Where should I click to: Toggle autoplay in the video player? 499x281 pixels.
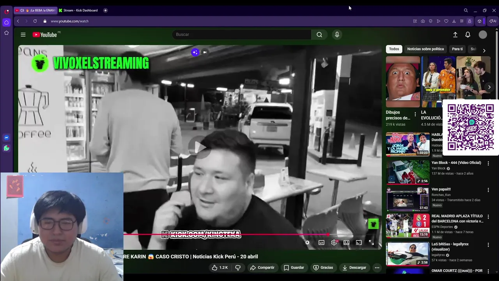point(307,243)
